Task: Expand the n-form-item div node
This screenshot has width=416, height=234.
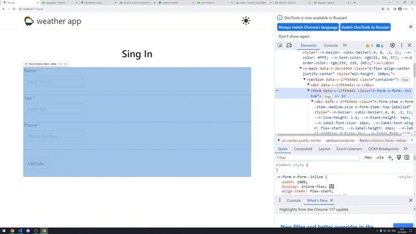Action: [x=312, y=101]
